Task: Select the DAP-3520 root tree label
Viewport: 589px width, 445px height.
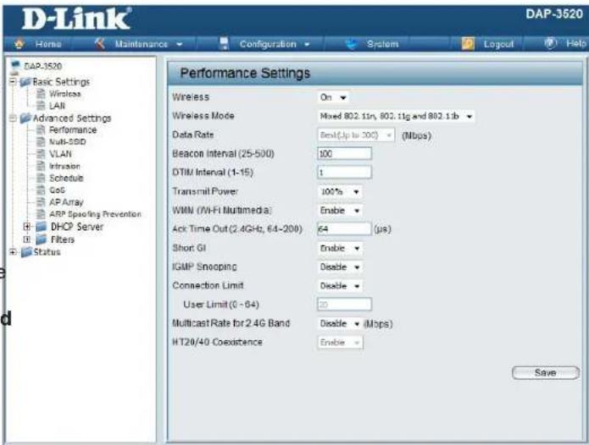Action: click(43, 66)
